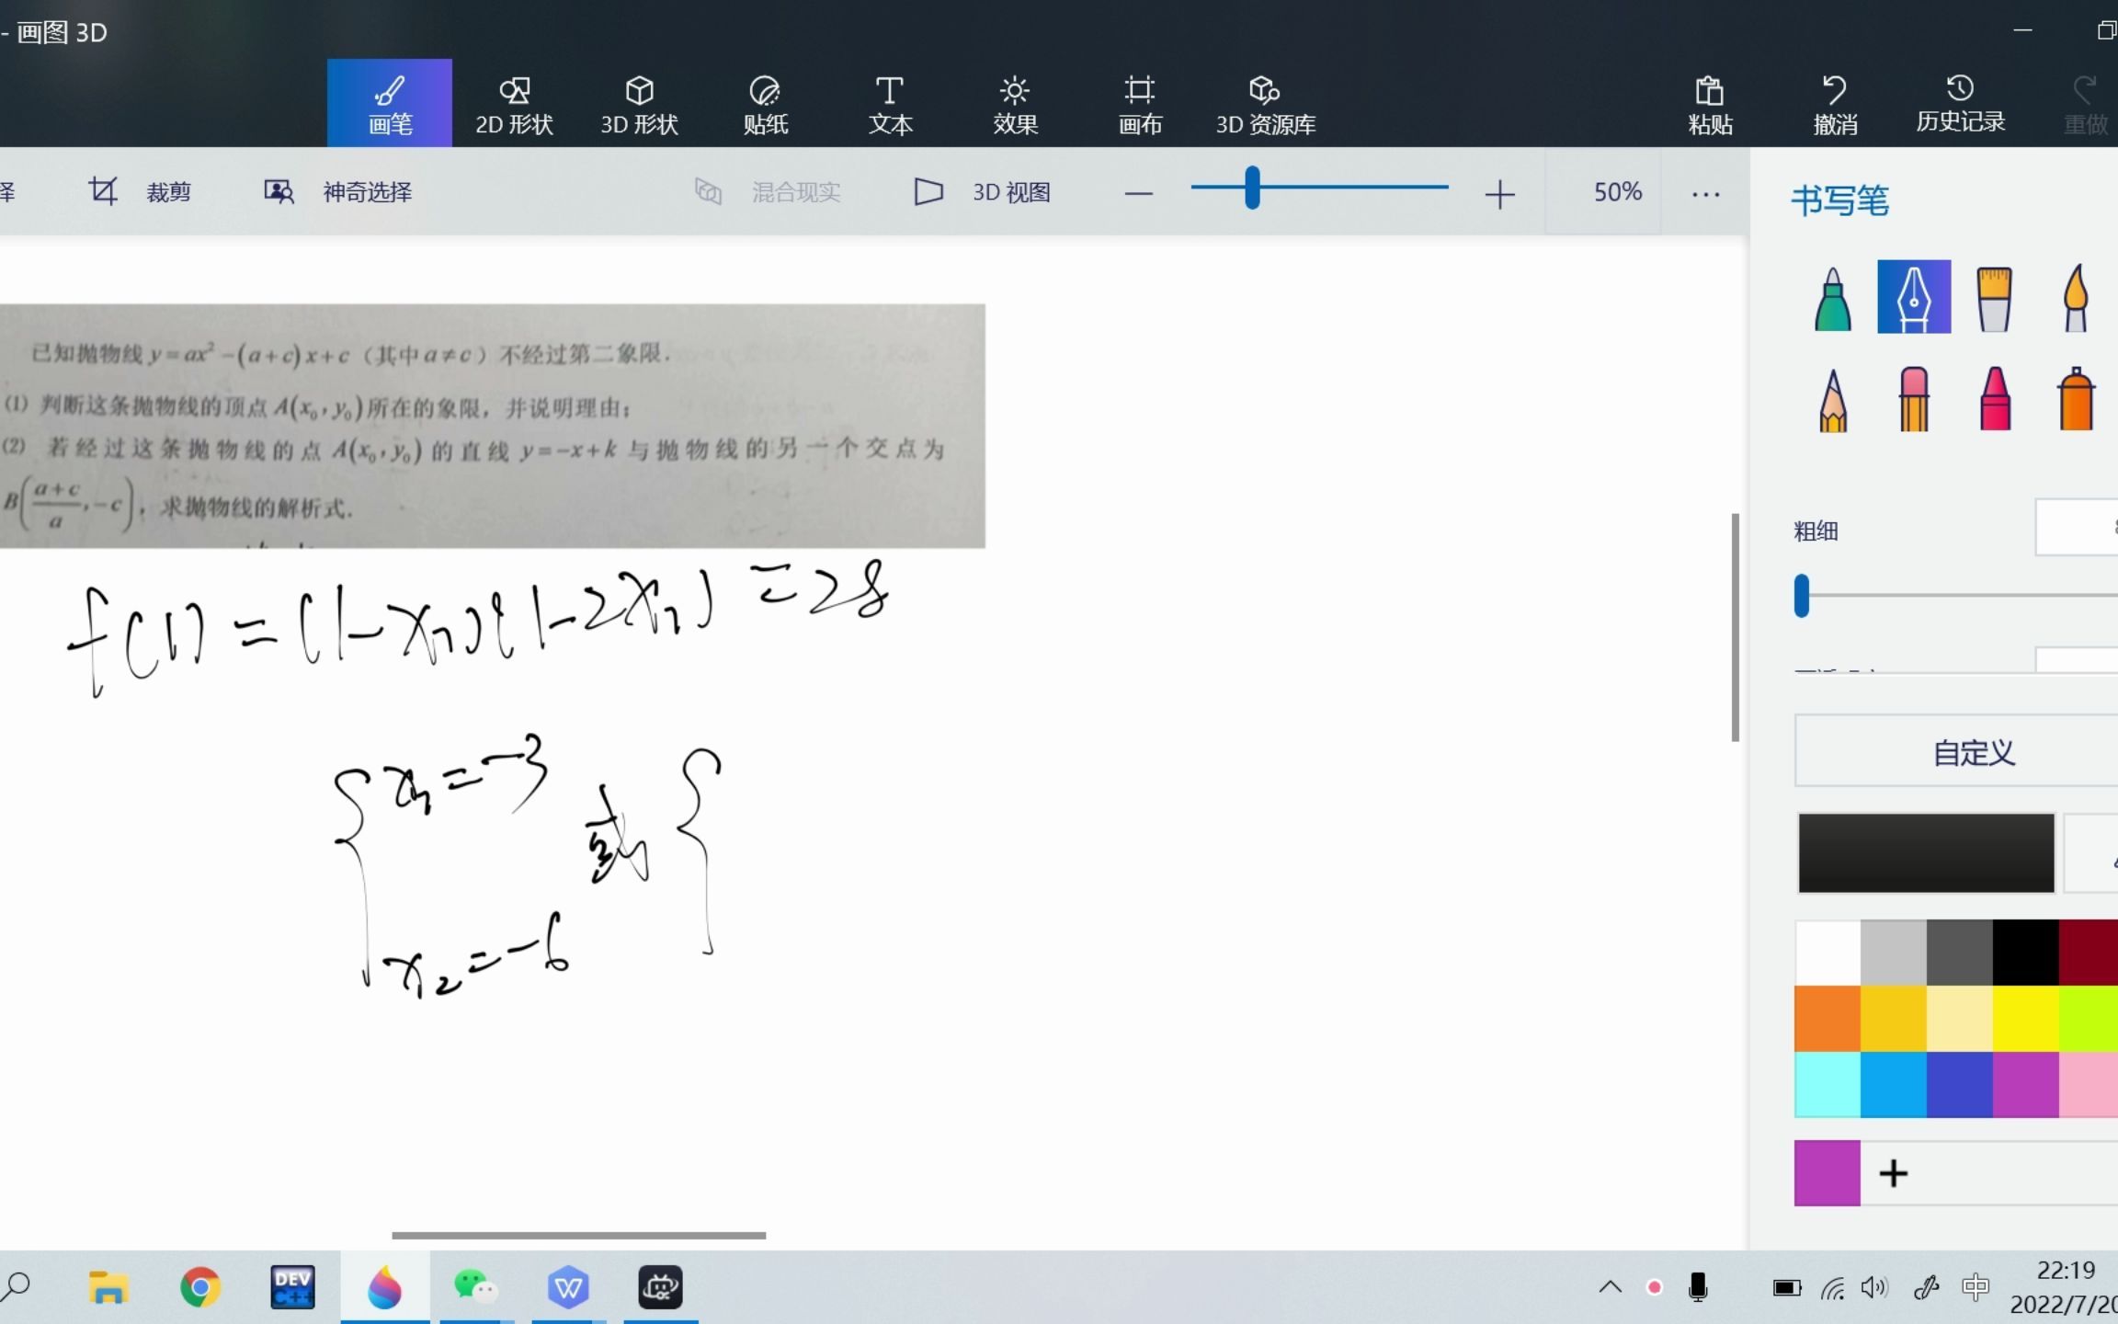Click the horizontal canvas scrollbar
This screenshot has width=2118, height=1324.
(x=579, y=1234)
